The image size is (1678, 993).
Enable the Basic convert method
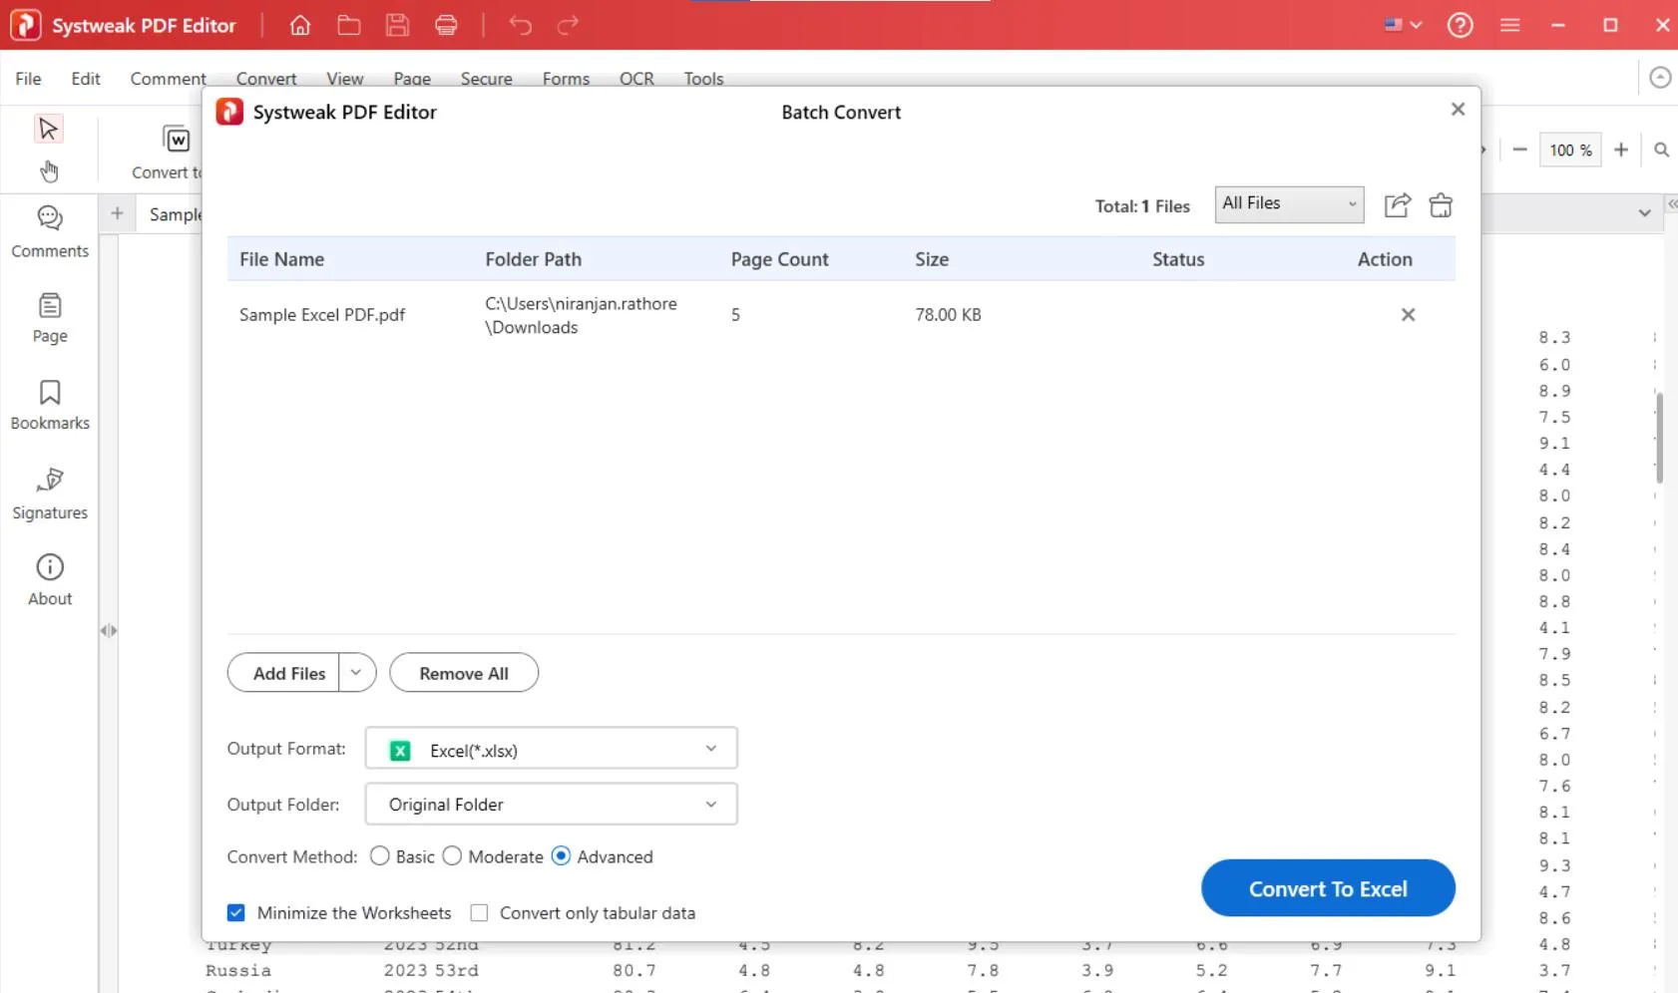[378, 855]
